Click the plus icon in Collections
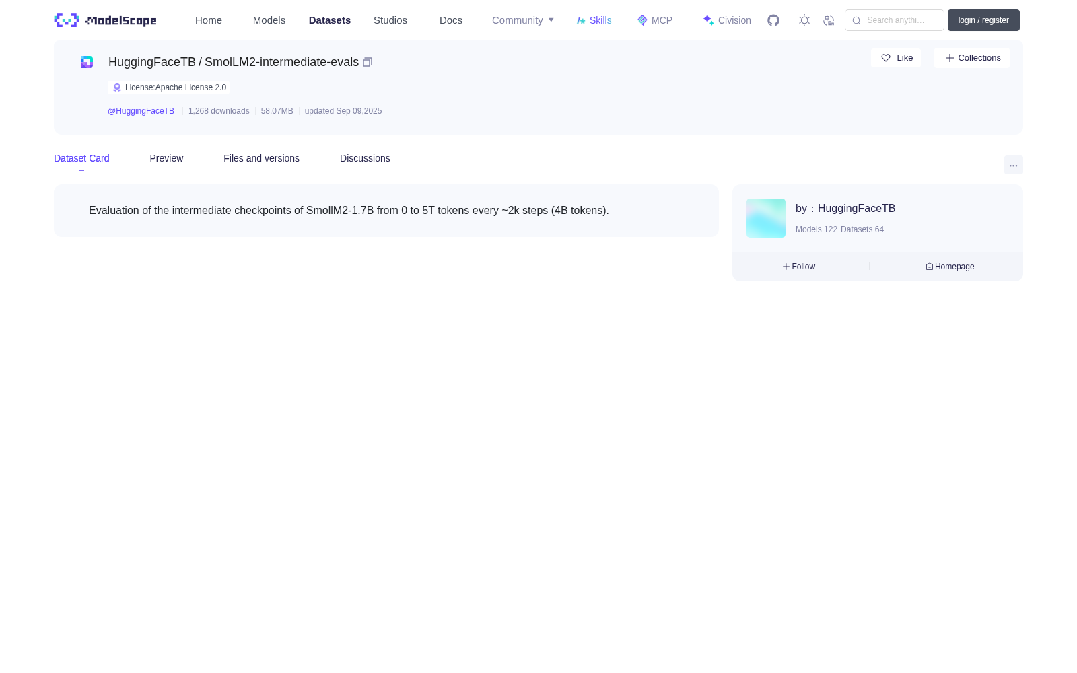The width and height of the screenshot is (1077, 673). click(950, 58)
